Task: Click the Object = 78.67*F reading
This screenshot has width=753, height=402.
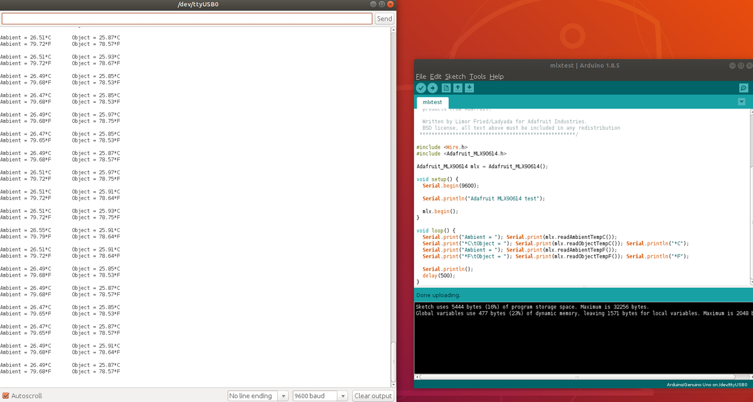Action: coord(96,63)
